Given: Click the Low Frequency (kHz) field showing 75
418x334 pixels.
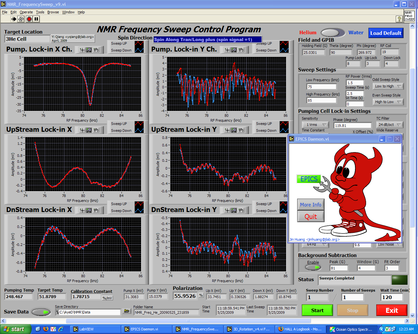Looking at the screenshot, I should (321, 86).
